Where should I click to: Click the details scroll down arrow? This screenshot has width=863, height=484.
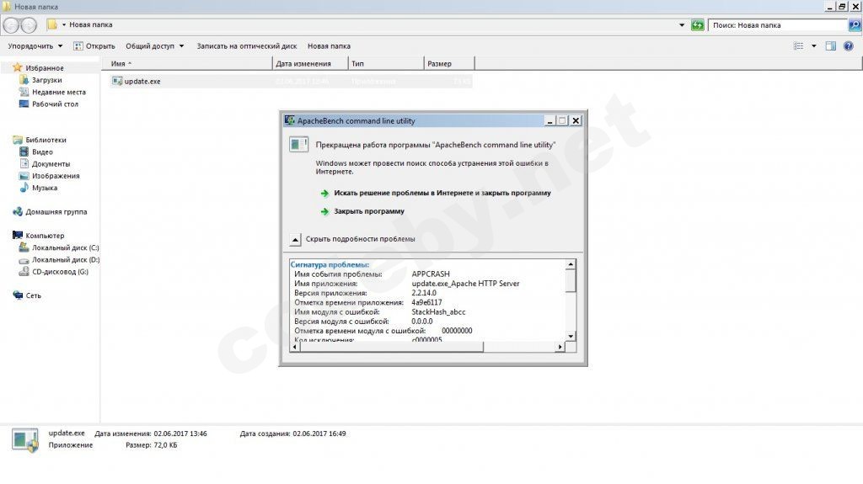click(571, 336)
